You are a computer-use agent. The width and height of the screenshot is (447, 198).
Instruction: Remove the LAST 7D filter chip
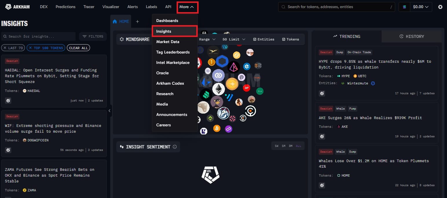[6, 48]
